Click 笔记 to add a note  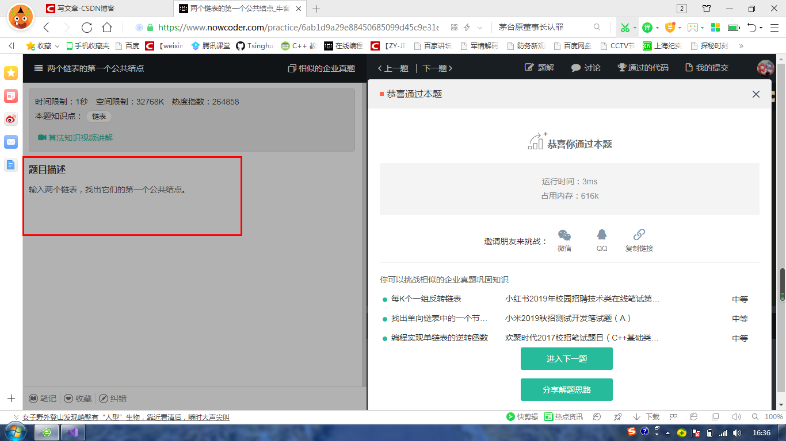pyautogui.click(x=43, y=398)
